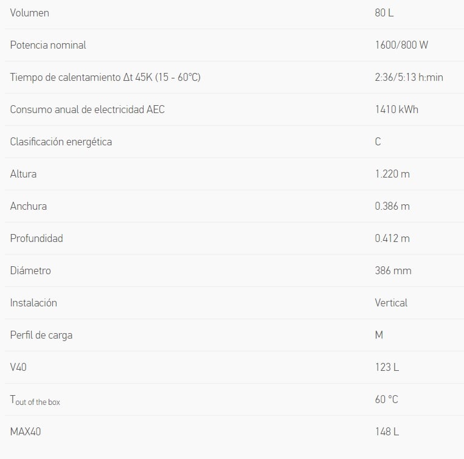Click the Tiempo de calentamiento label

coord(105,77)
